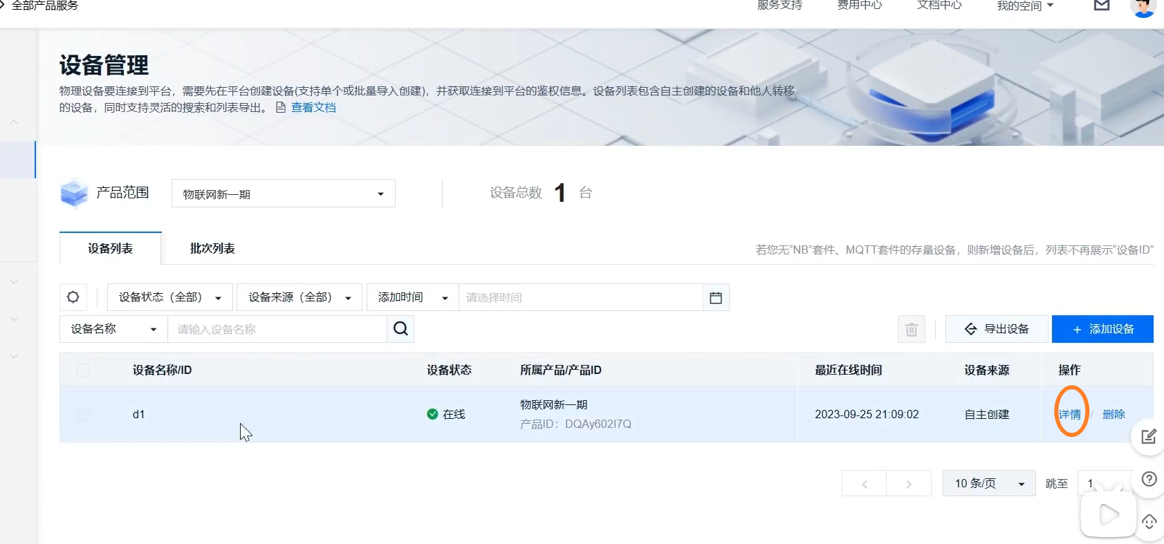Open the user avatar menu
The image size is (1164, 544).
[1143, 7]
